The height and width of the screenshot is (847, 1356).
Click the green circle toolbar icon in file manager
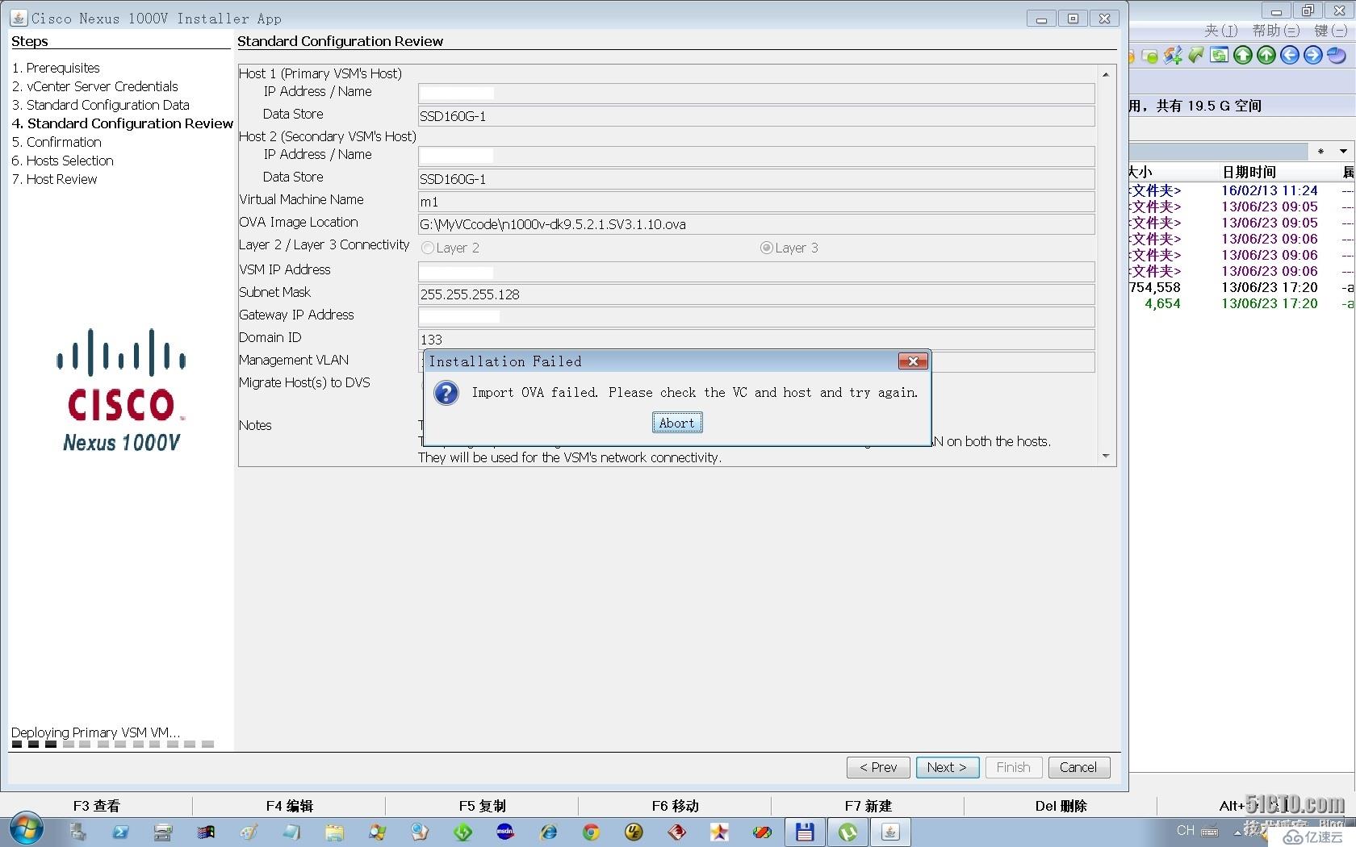(x=1150, y=56)
